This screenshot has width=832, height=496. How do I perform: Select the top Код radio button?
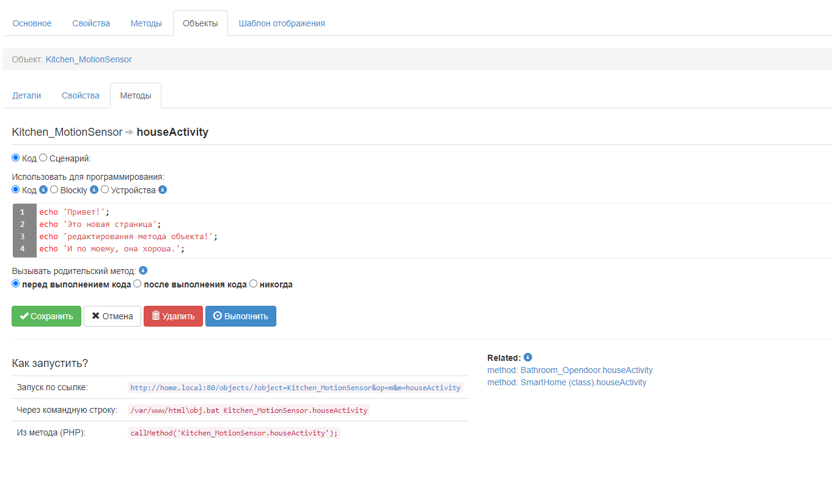pyautogui.click(x=16, y=158)
